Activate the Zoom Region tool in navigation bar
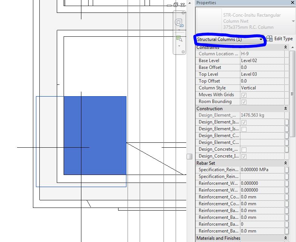 coord(179,39)
